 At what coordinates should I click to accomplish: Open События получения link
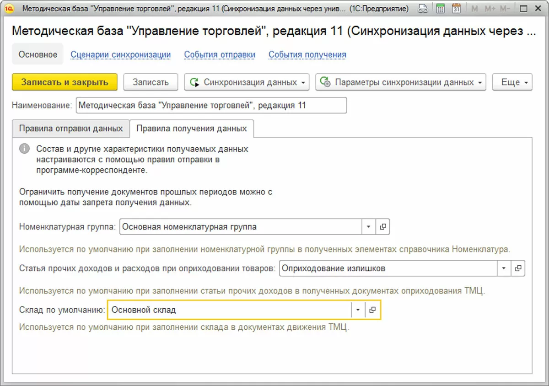coord(307,54)
